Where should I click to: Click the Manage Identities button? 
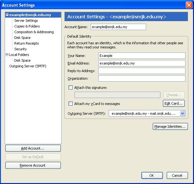click(170, 126)
